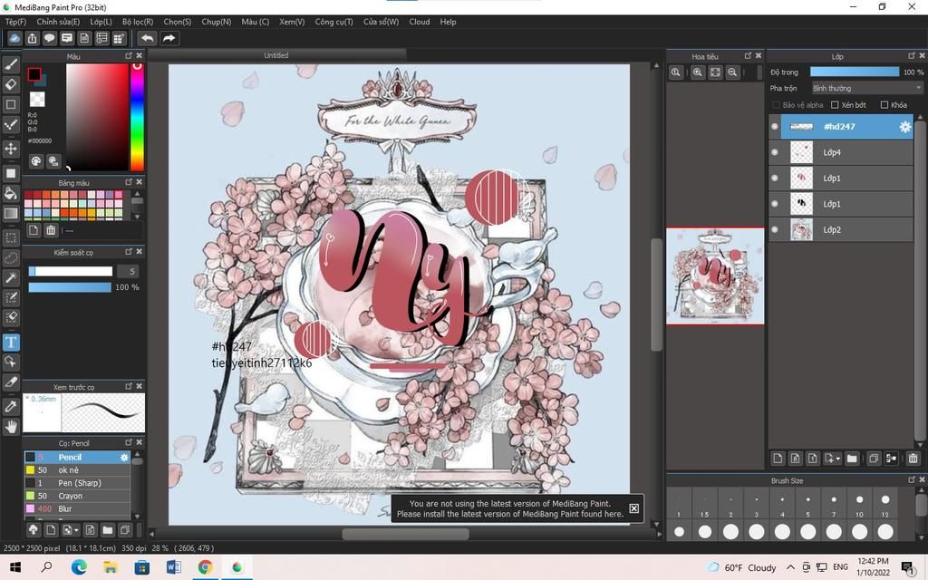Select the transparent color swatch
Screen dimensions: 928x580
coord(37,99)
